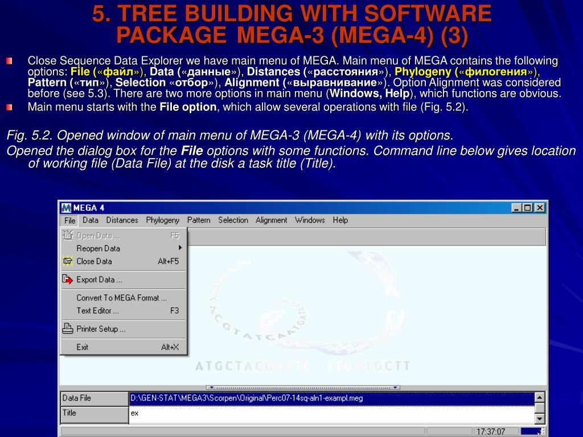Click the Printer Setup printer icon
Image resolution: width=583 pixels, height=437 pixels.
tap(67, 328)
